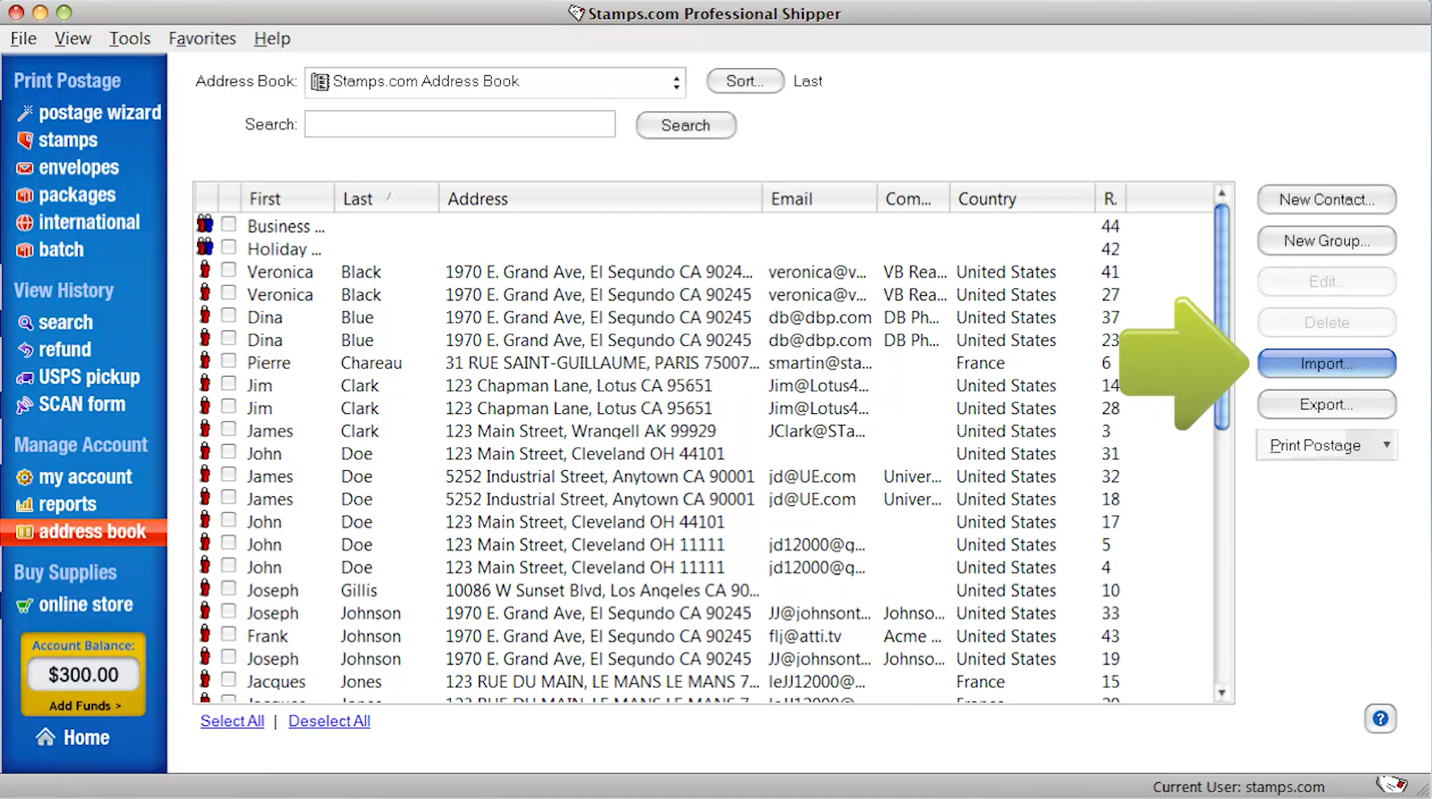Sort contacts by the Country column header

click(1022, 199)
